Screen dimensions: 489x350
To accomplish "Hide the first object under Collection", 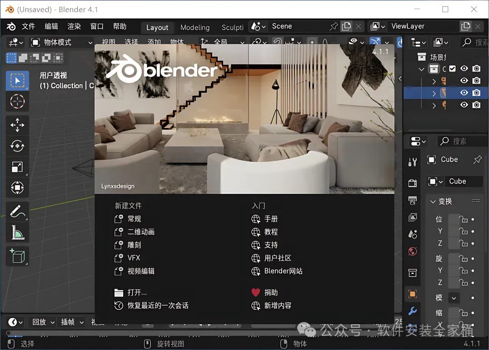I will (465, 80).
